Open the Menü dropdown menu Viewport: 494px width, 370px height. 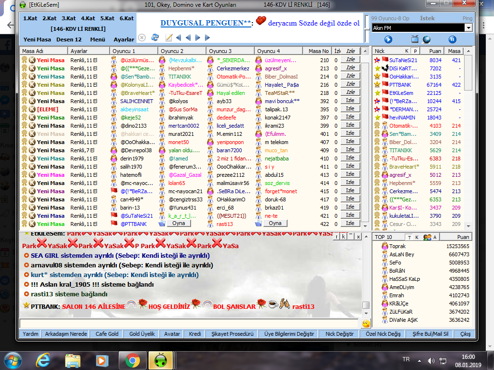pos(97,40)
